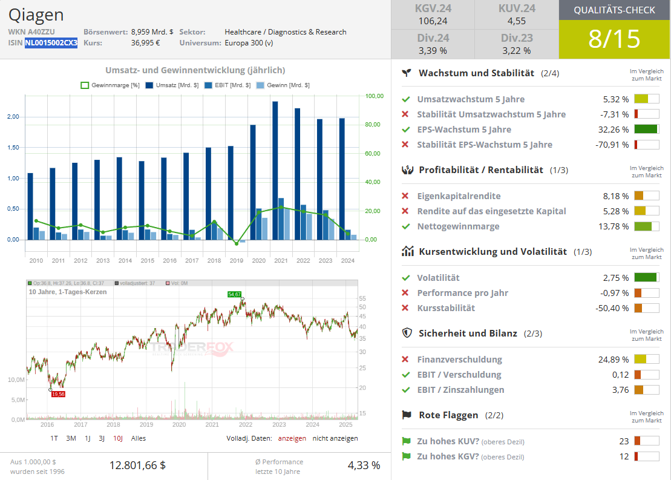This screenshot has width=671, height=480.
Task: Toggle the Gewinn [Mrd. $] legend entry
Action: coord(283,85)
